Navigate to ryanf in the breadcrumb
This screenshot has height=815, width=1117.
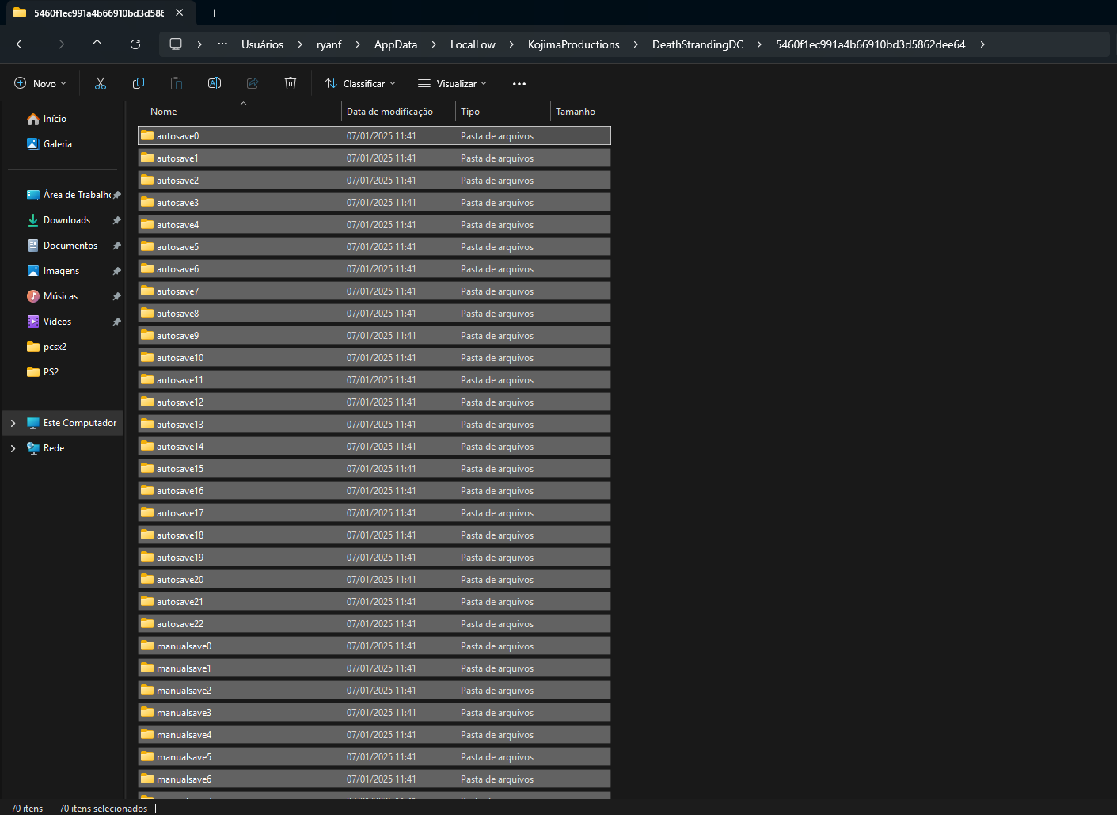(x=329, y=44)
